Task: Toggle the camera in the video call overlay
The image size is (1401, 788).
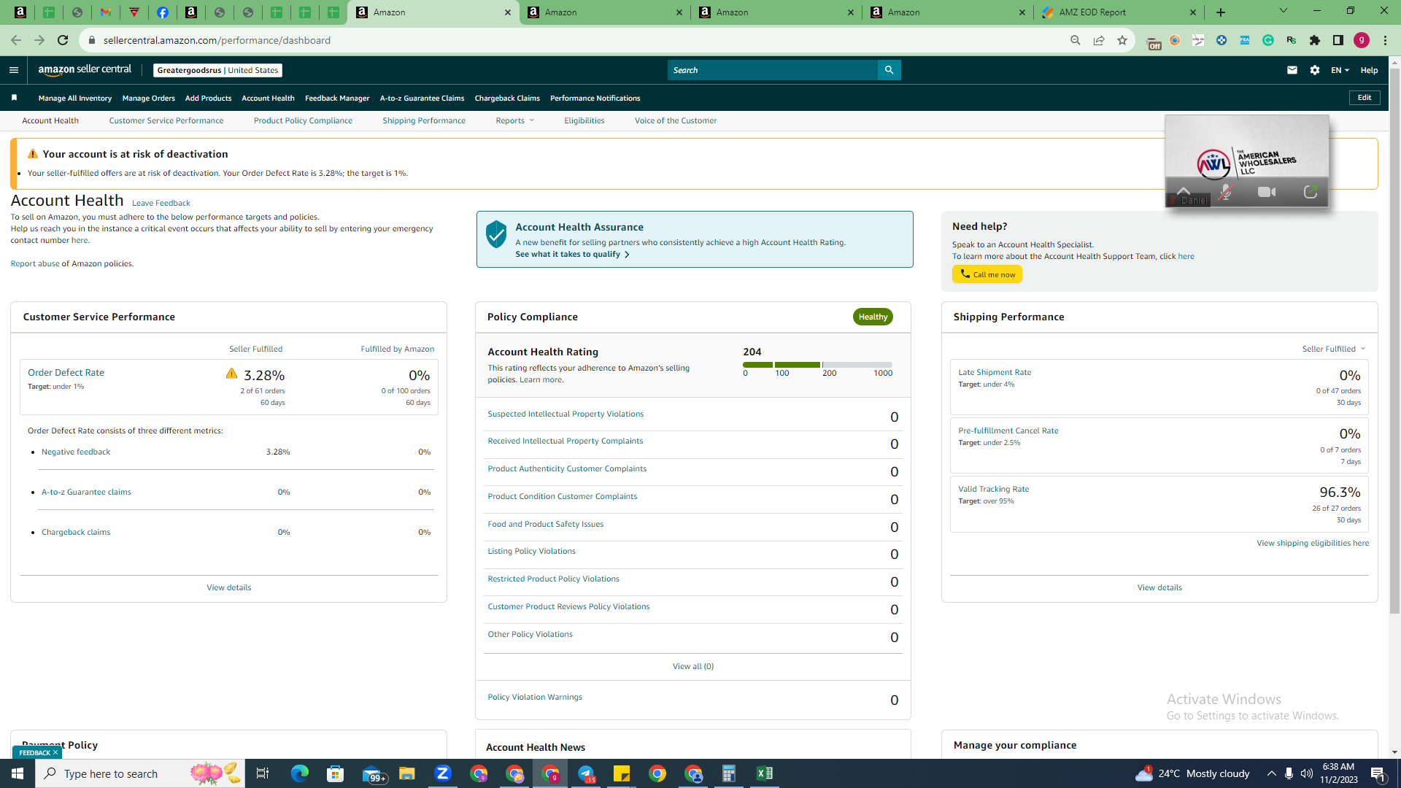Action: (1267, 192)
